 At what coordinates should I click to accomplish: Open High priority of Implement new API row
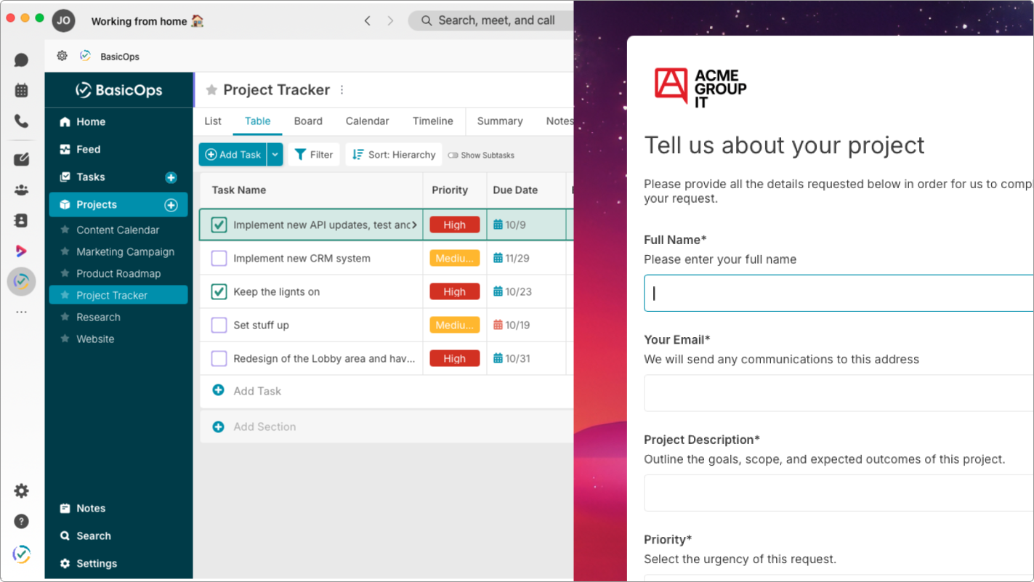point(454,225)
